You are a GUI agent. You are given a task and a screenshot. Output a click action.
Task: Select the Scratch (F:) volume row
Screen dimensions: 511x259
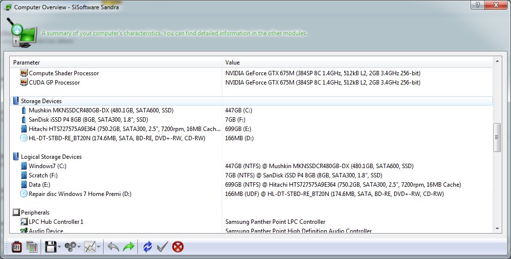[252, 175]
